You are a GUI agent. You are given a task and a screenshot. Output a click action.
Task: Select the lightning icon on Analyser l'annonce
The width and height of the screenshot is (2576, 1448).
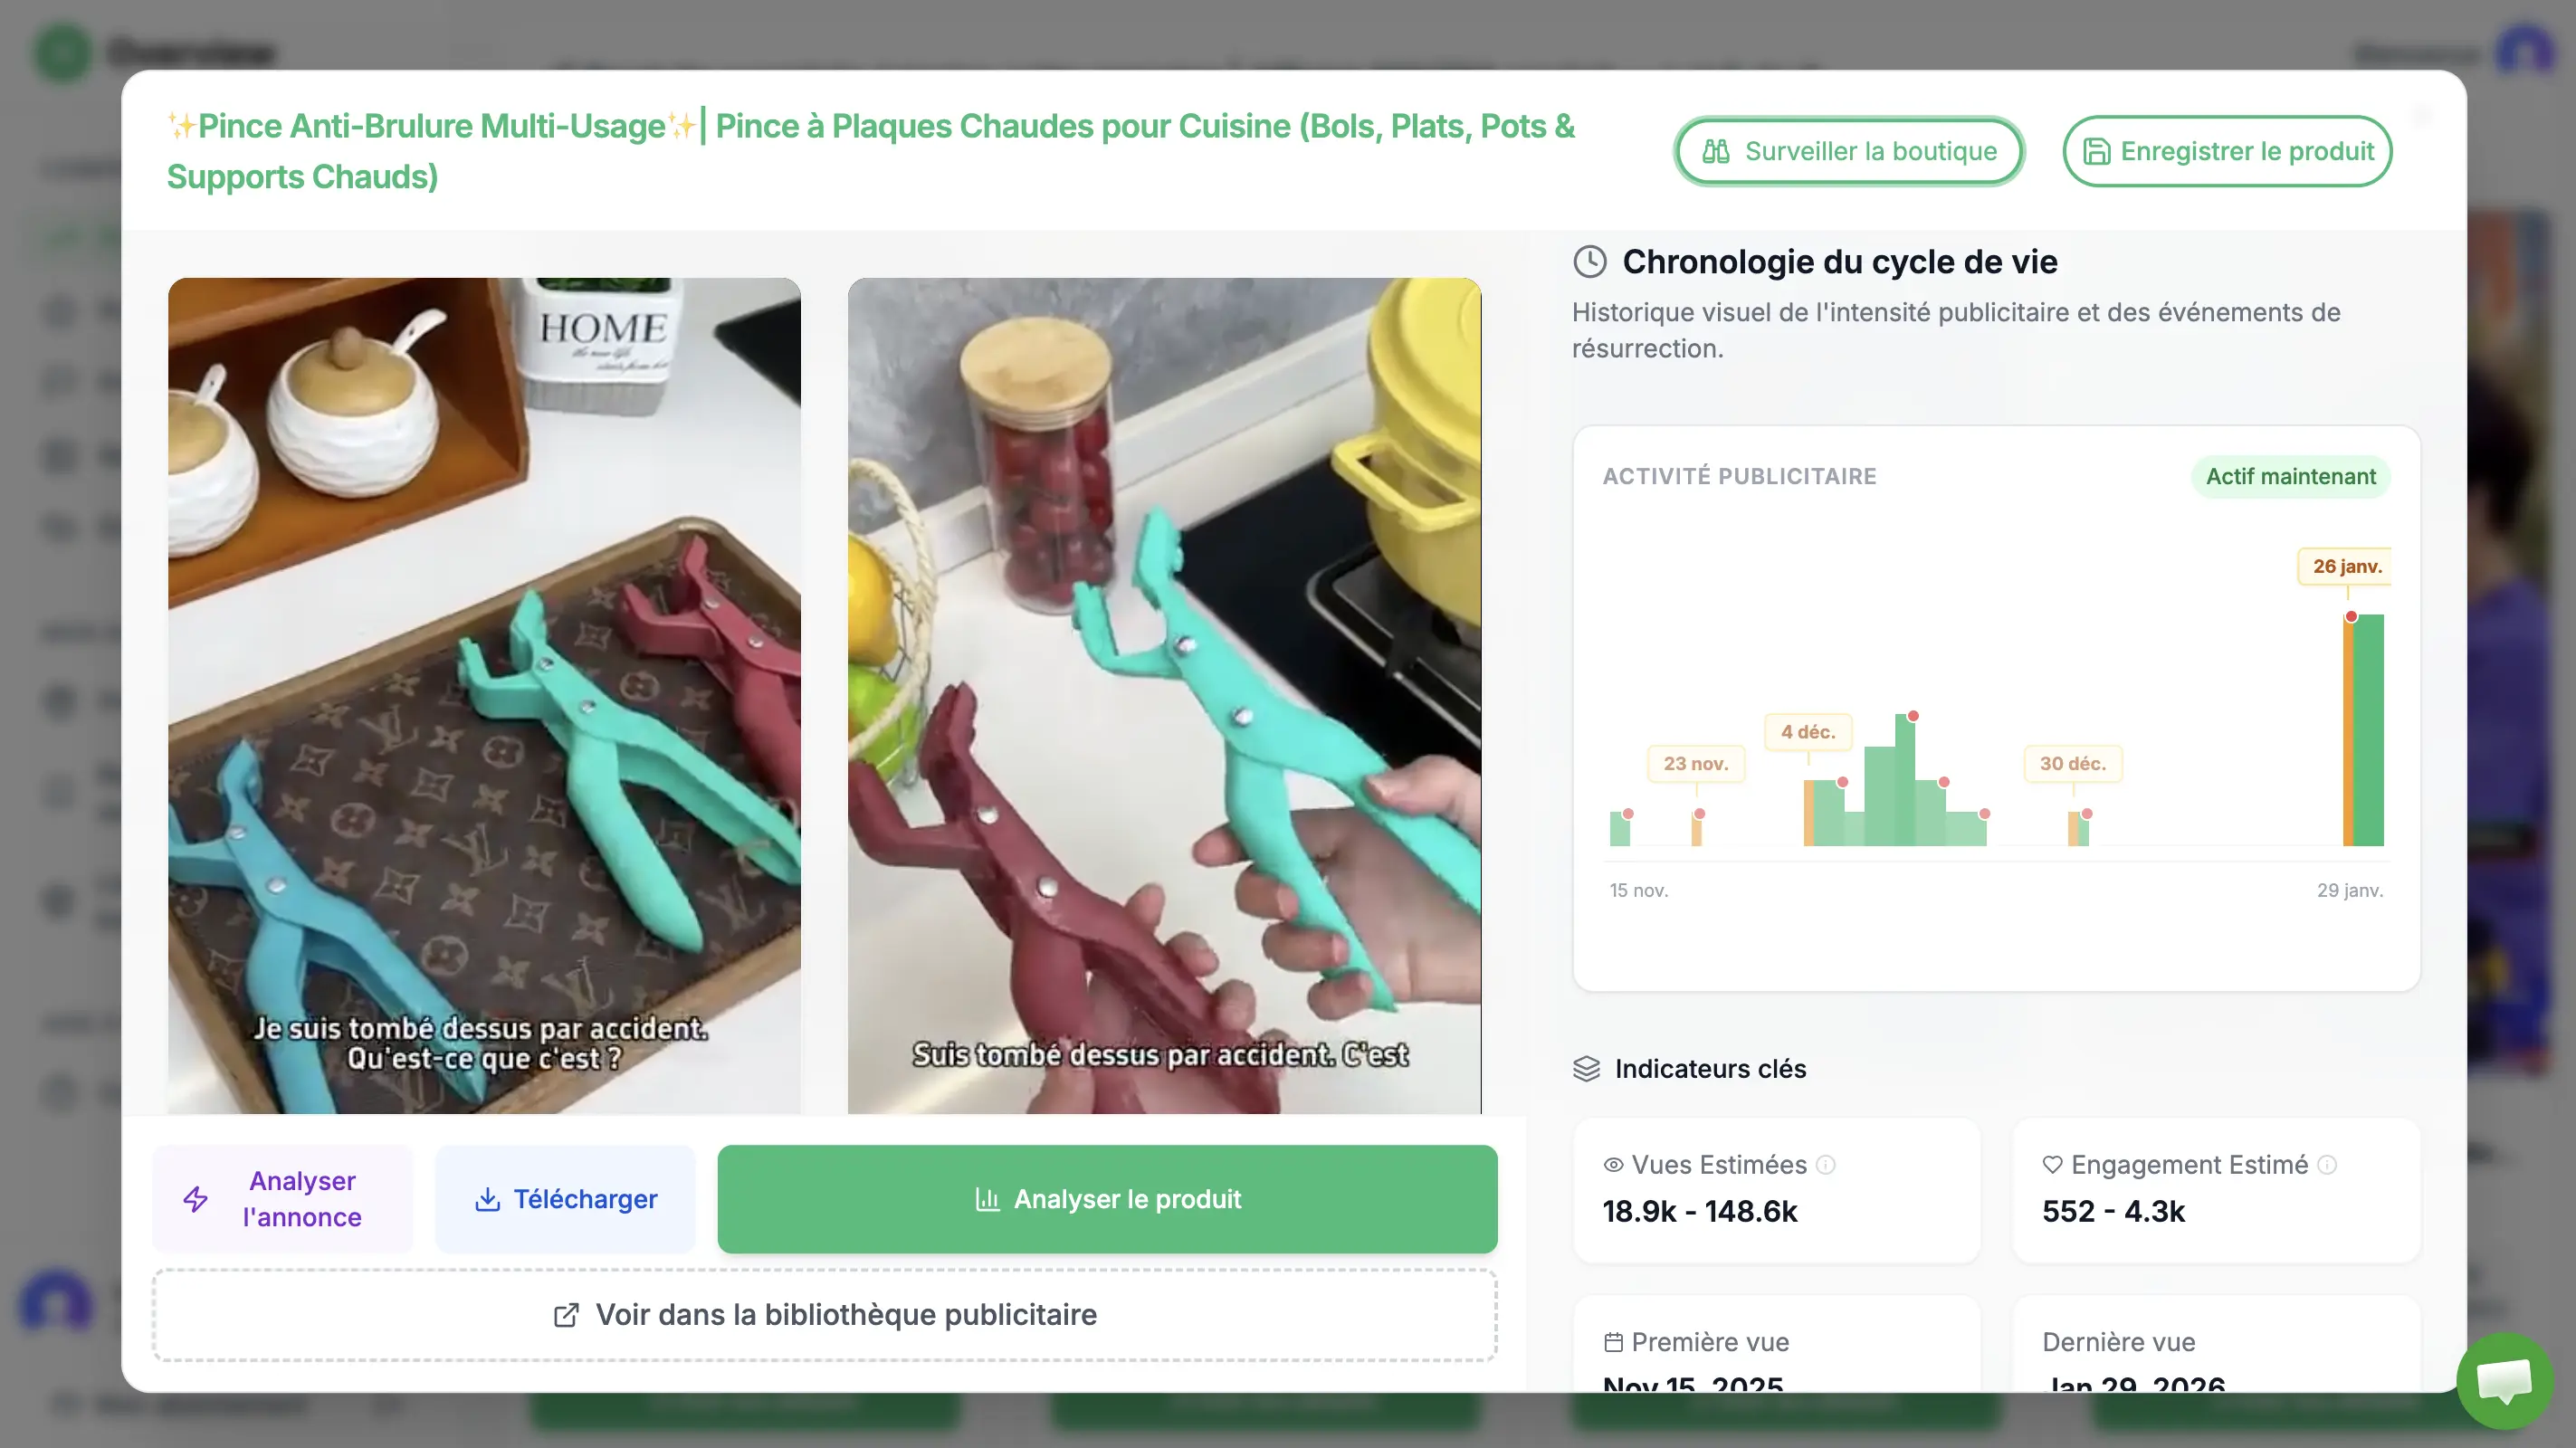pyautogui.click(x=196, y=1199)
